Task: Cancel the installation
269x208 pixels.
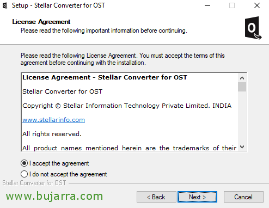Action: 243,197
